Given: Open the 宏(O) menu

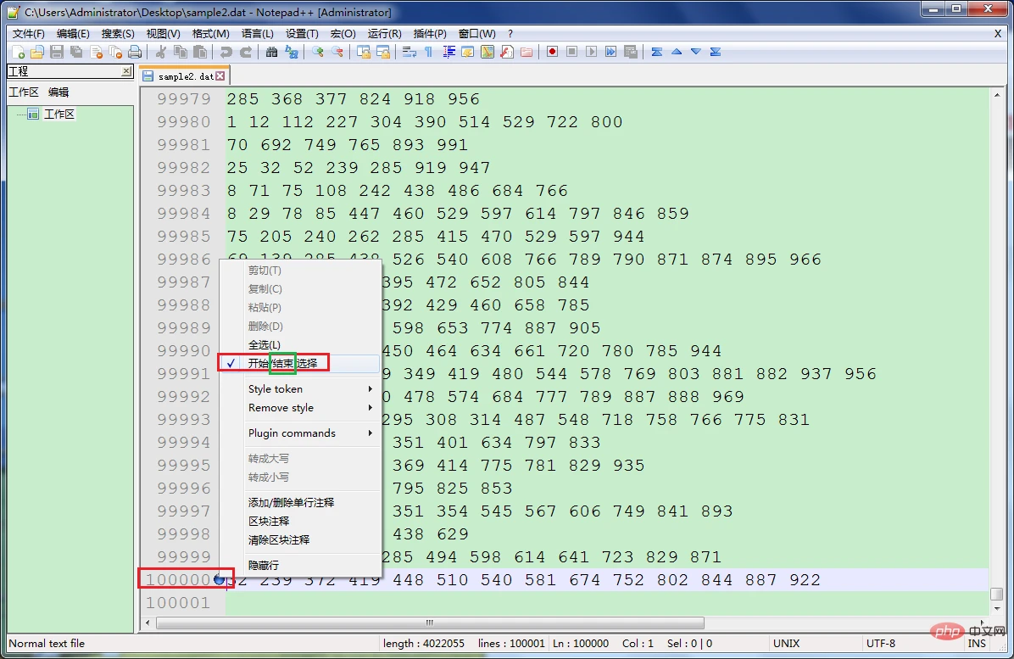Looking at the screenshot, I should point(343,34).
